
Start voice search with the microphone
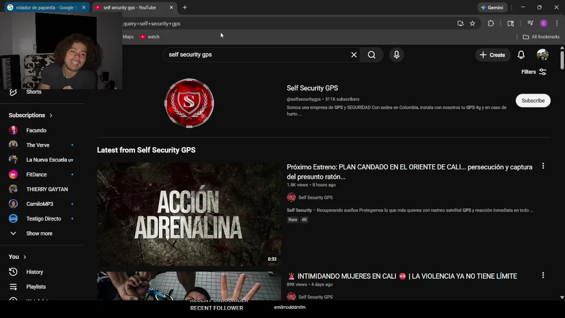tap(396, 55)
